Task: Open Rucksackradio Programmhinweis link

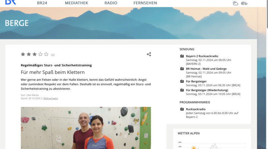Action: coord(196,109)
